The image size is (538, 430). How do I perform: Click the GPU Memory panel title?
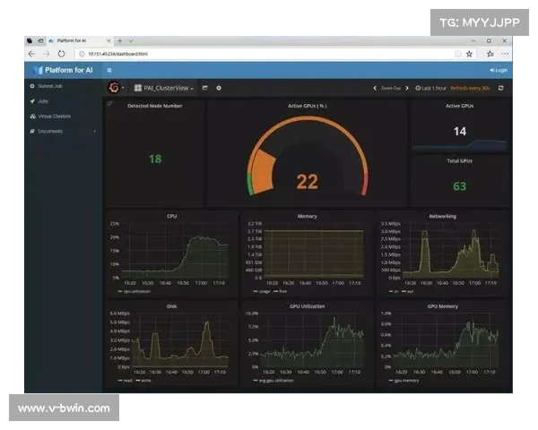coord(443,306)
